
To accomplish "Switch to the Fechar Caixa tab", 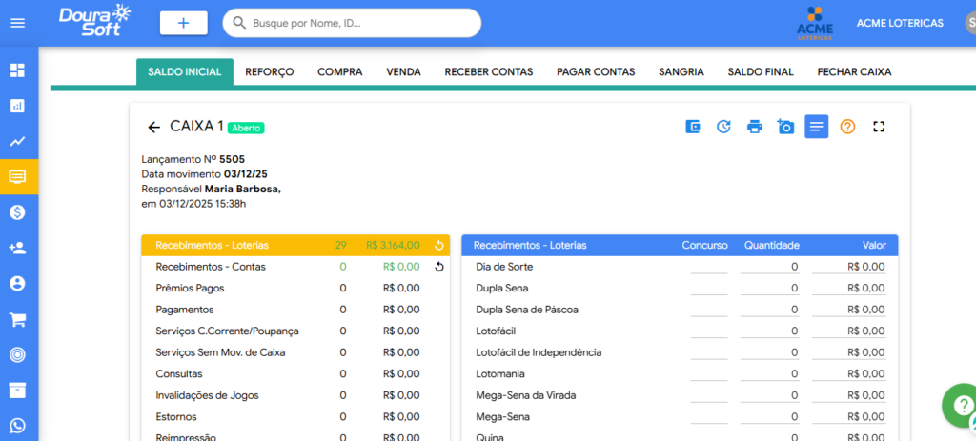I will [854, 71].
